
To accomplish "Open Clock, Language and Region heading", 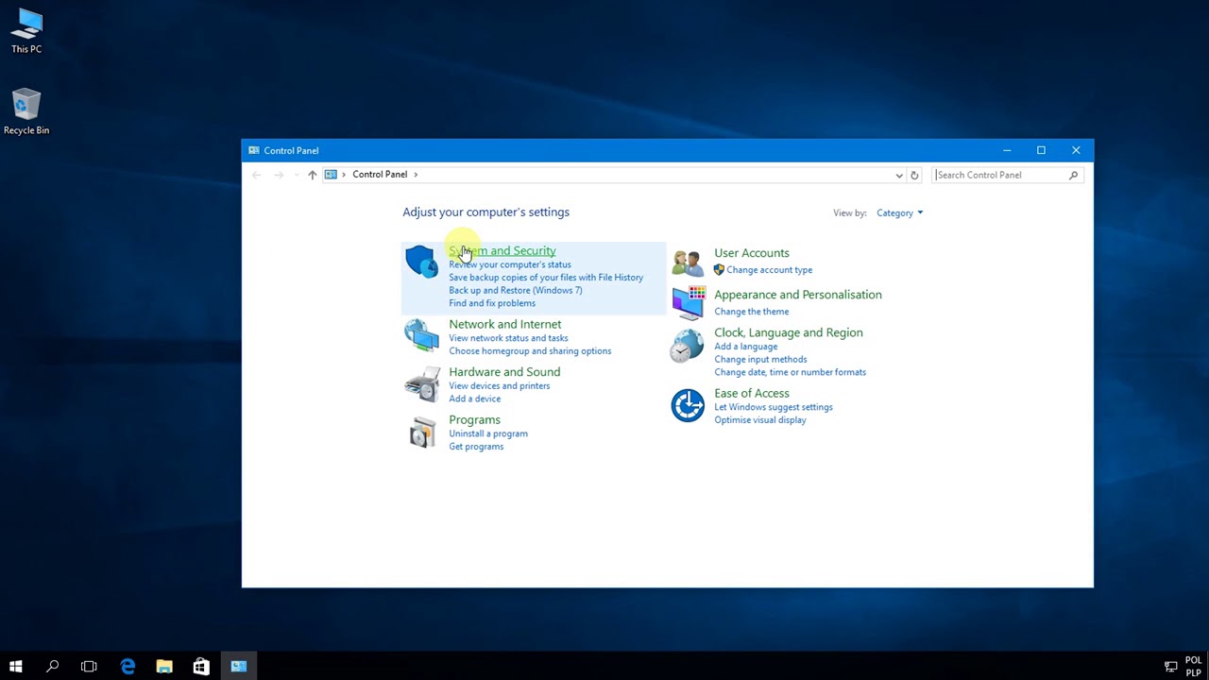I will (789, 332).
